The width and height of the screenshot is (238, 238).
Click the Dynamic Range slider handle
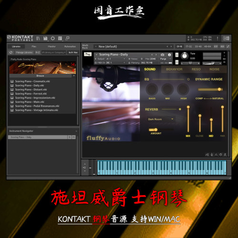(219, 89)
